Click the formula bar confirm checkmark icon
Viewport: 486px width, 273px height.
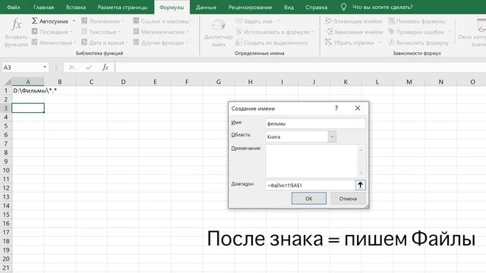click(89, 67)
